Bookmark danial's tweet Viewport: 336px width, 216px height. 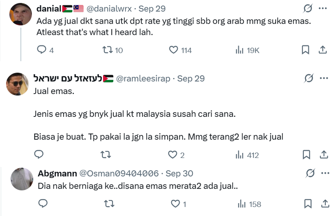305,50
